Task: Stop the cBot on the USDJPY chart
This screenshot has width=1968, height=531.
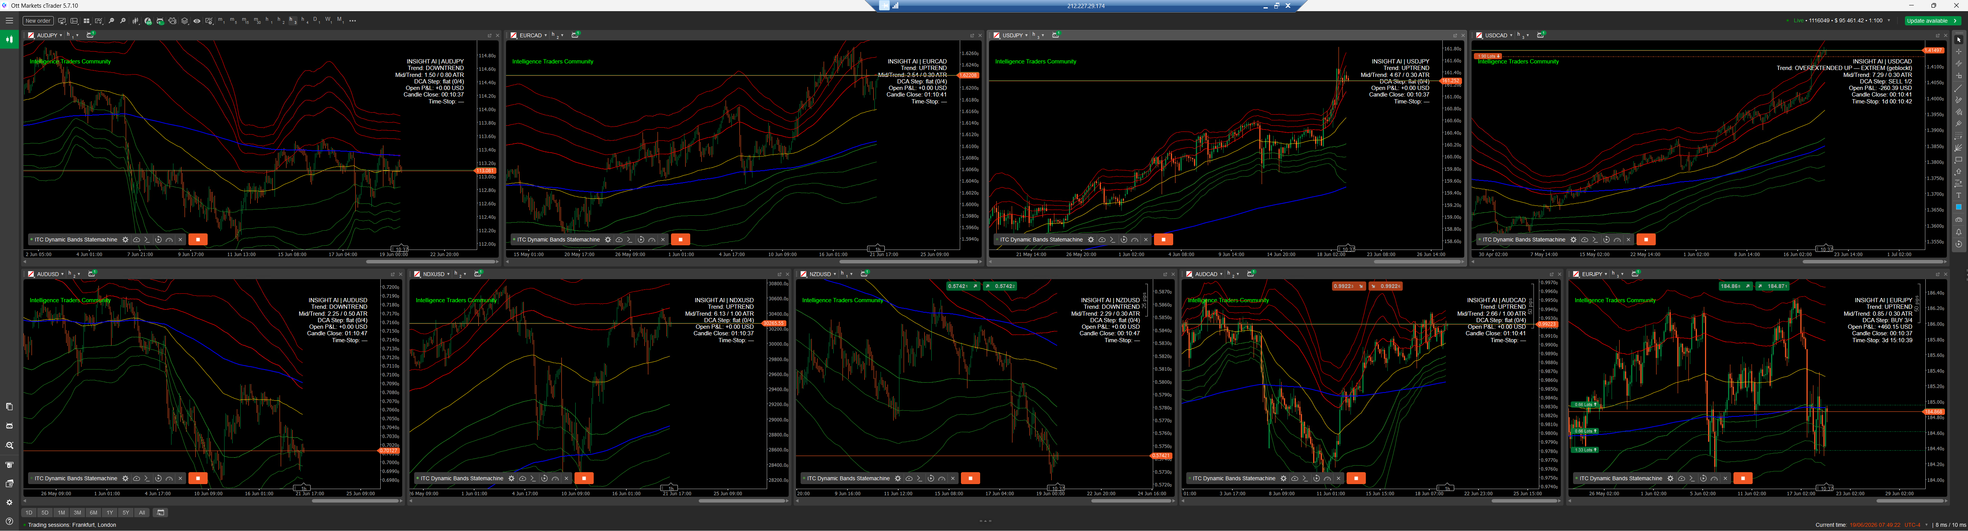Action: point(1163,239)
